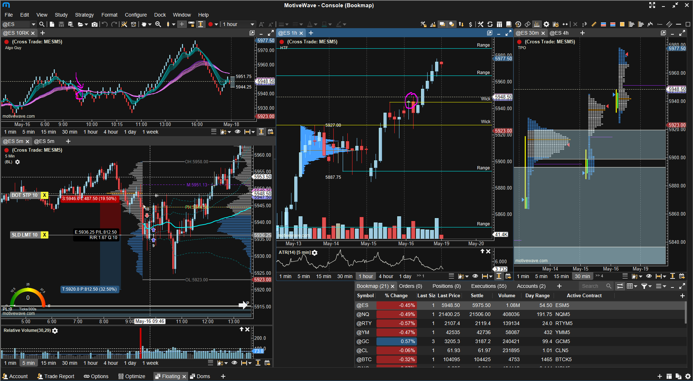Click the swap up/down arrows icon
The height and width of the screenshot is (381, 693).
pos(461,24)
